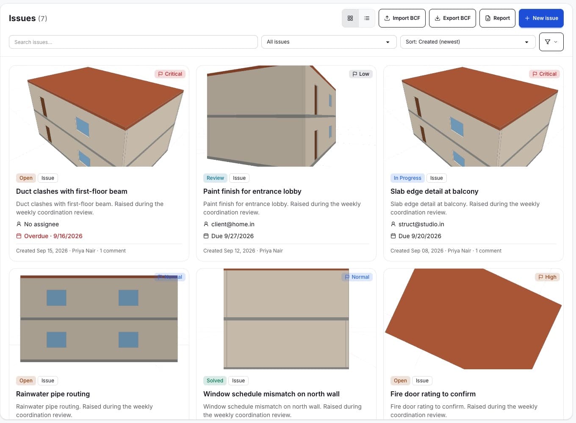Focus the Search issues field
This screenshot has height=423, width=576.
tap(133, 42)
